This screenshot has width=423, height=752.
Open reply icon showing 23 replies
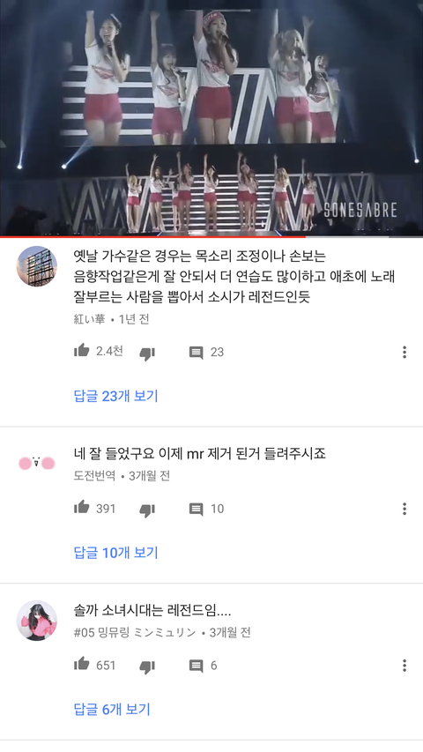pos(196,353)
